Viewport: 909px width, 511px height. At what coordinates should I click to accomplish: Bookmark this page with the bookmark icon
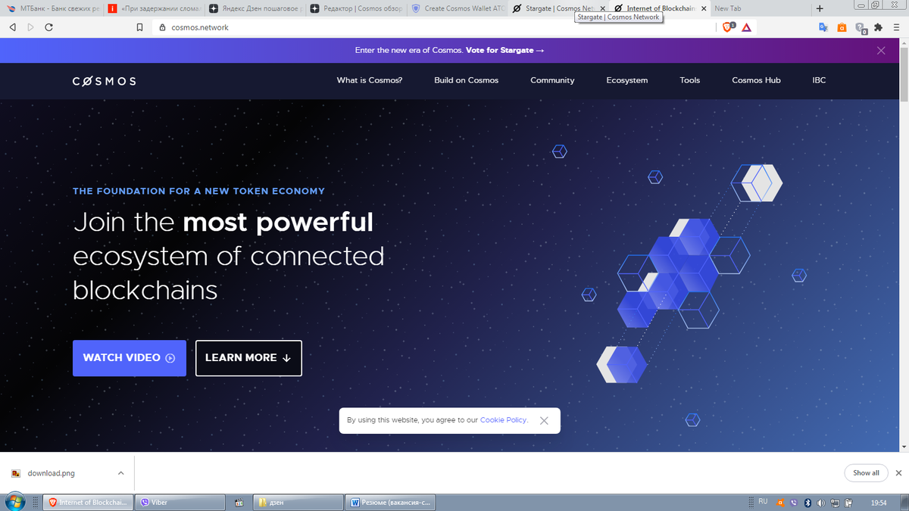[139, 27]
